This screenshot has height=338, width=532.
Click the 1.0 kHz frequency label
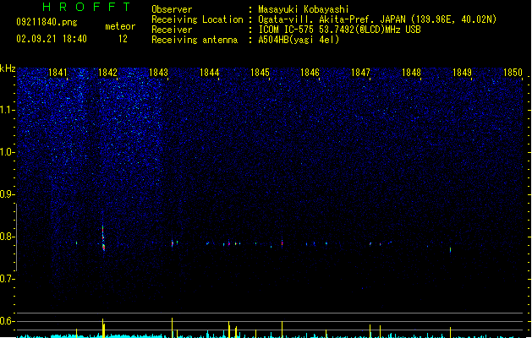7,152
